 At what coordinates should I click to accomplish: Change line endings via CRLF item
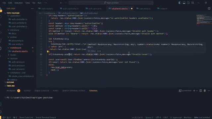165,118
